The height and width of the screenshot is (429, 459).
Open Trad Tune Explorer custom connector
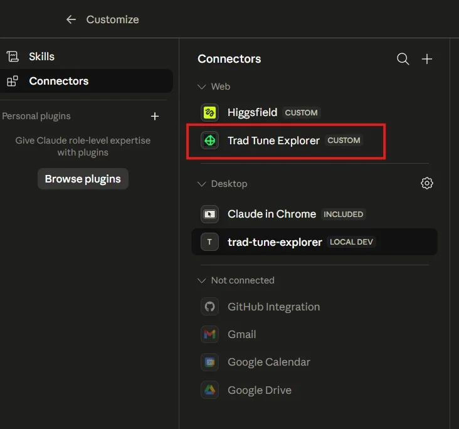coord(314,140)
